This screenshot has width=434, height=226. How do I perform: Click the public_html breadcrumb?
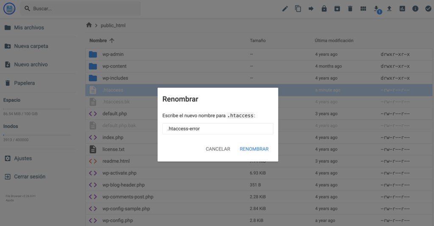click(113, 25)
